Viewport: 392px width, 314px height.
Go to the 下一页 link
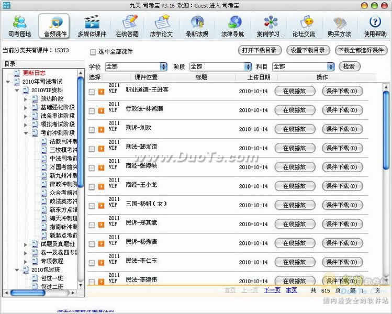(272, 290)
